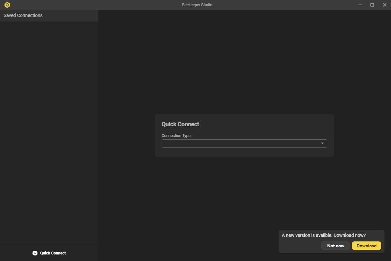Viewport: 391px width, 261px height.
Task: Click the Connection Type dropdown arrow
Action: (x=322, y=144)
